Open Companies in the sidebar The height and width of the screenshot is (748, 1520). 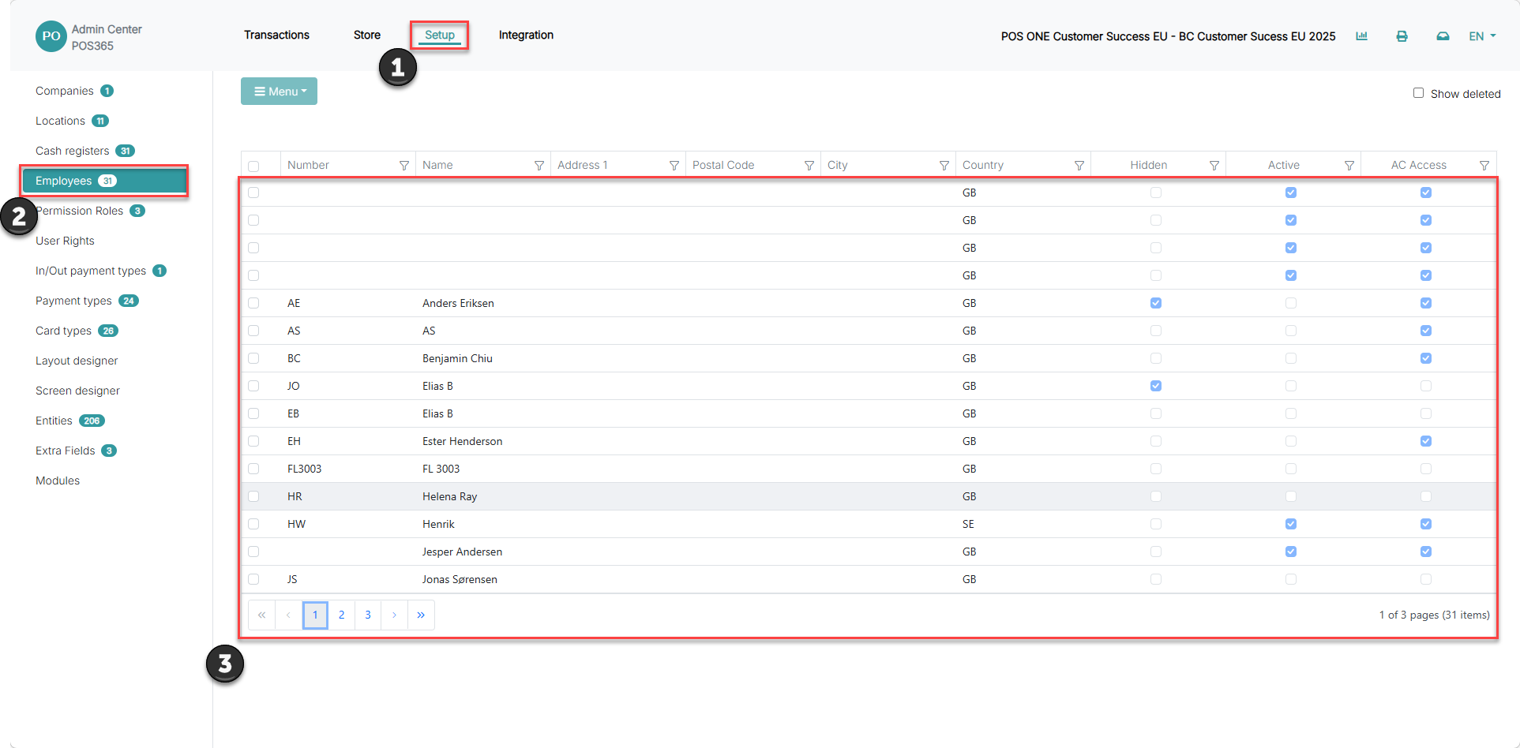pos(65,91)
